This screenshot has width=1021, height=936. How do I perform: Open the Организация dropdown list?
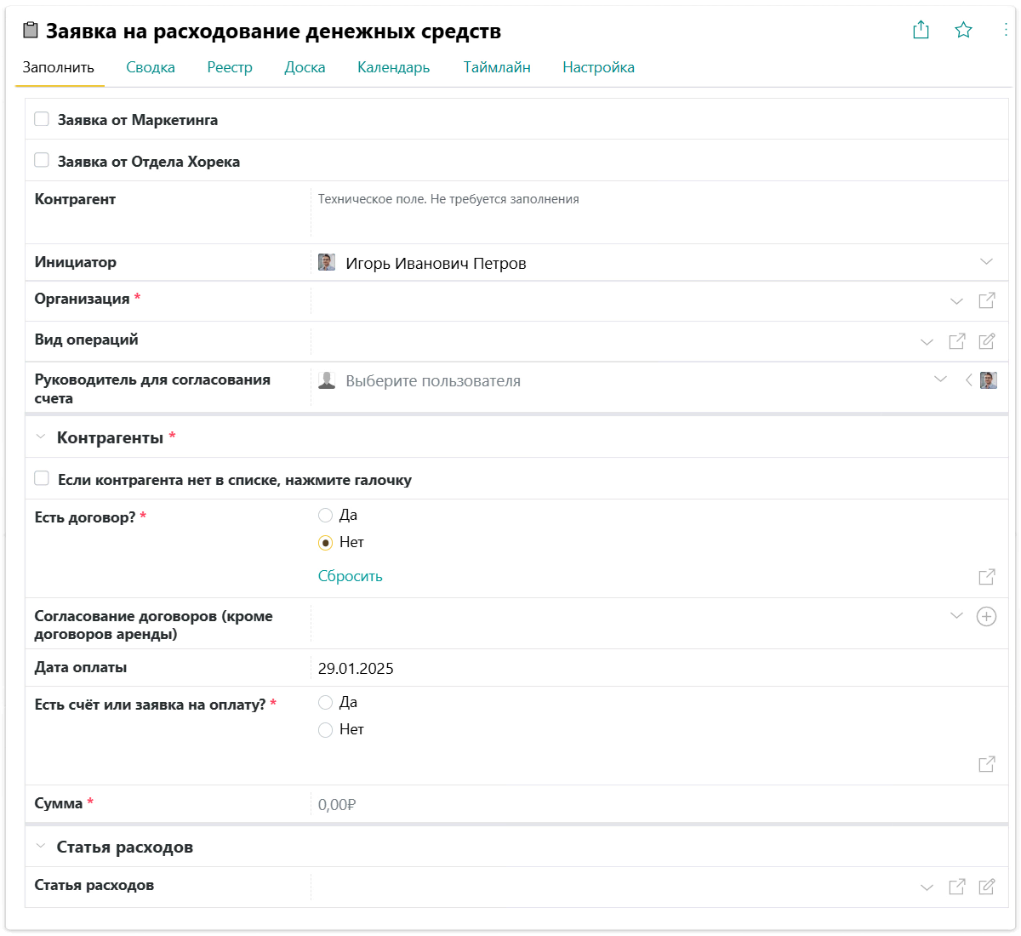pyautogui.click(x=956, y=301)
